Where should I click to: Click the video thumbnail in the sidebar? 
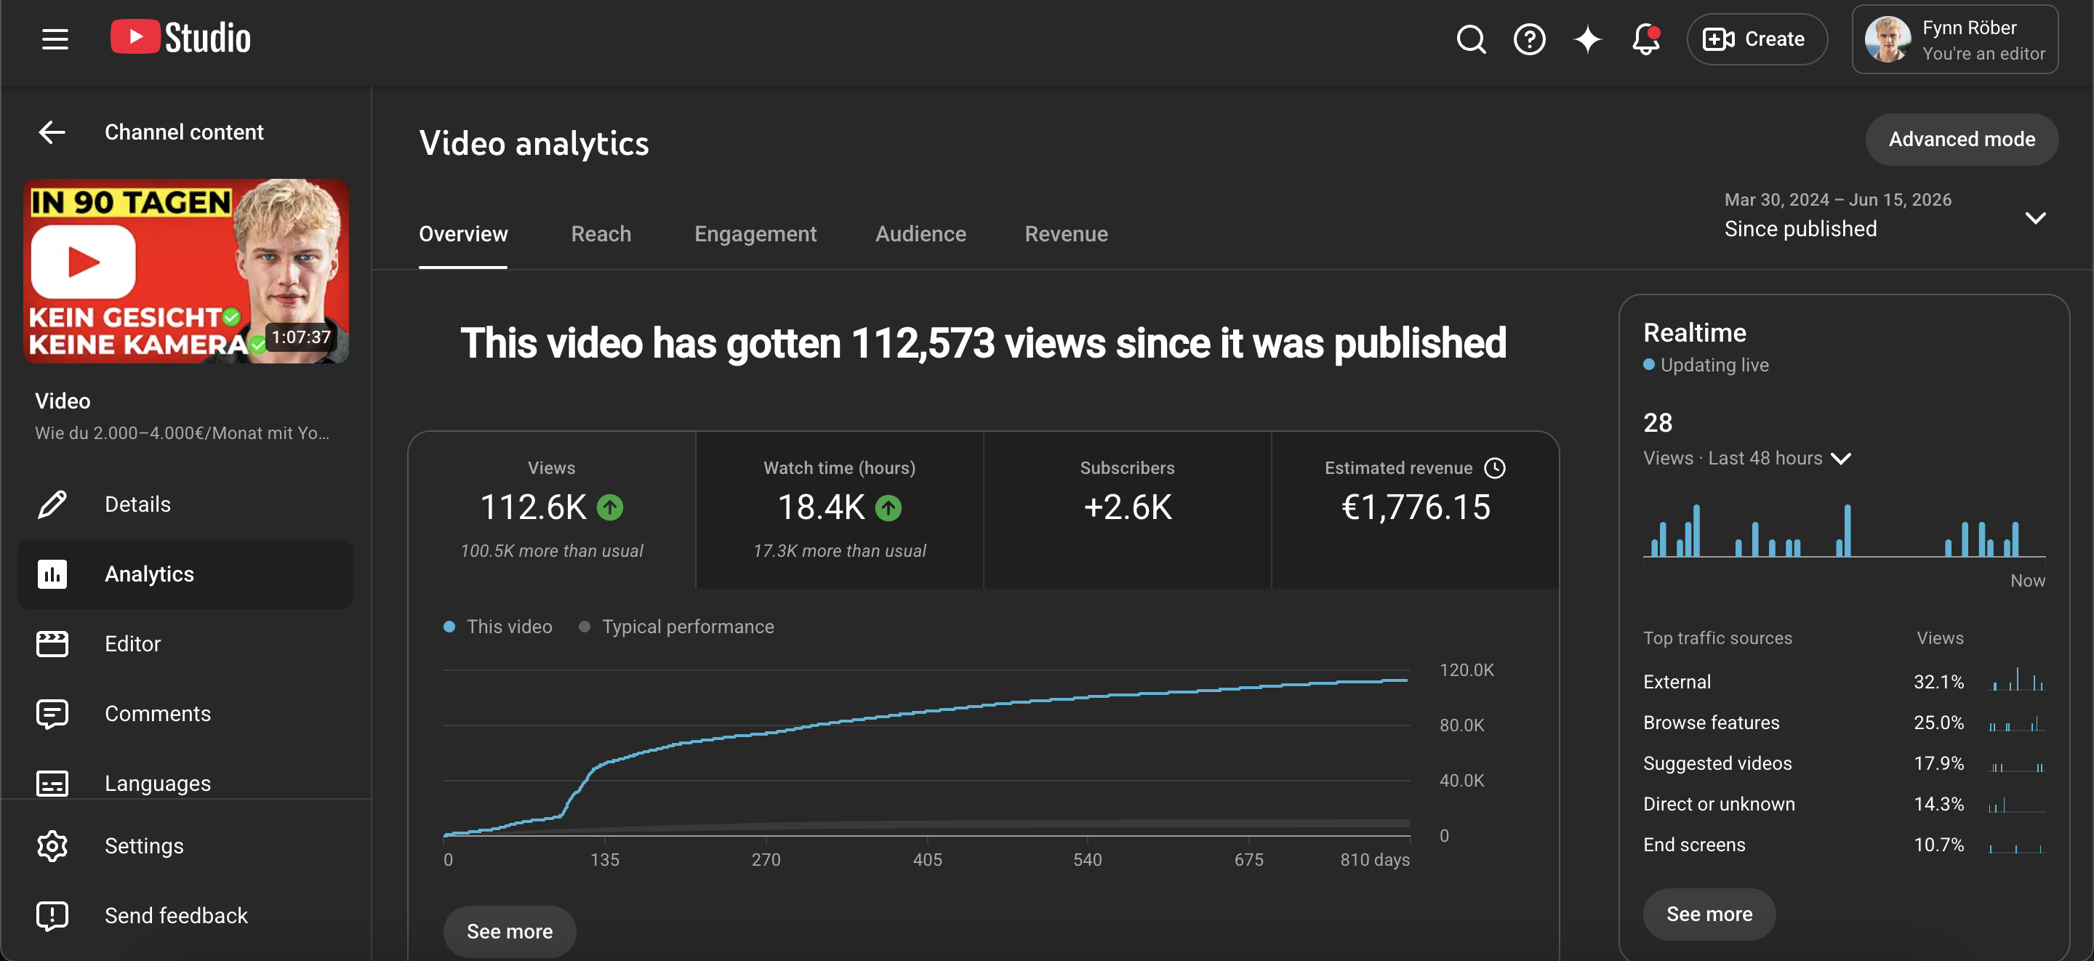[x=187, y=270]
